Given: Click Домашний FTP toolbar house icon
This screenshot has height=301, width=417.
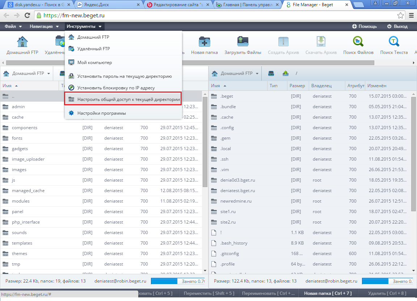Looking at the screenshot, I should (x=22, y=42).
